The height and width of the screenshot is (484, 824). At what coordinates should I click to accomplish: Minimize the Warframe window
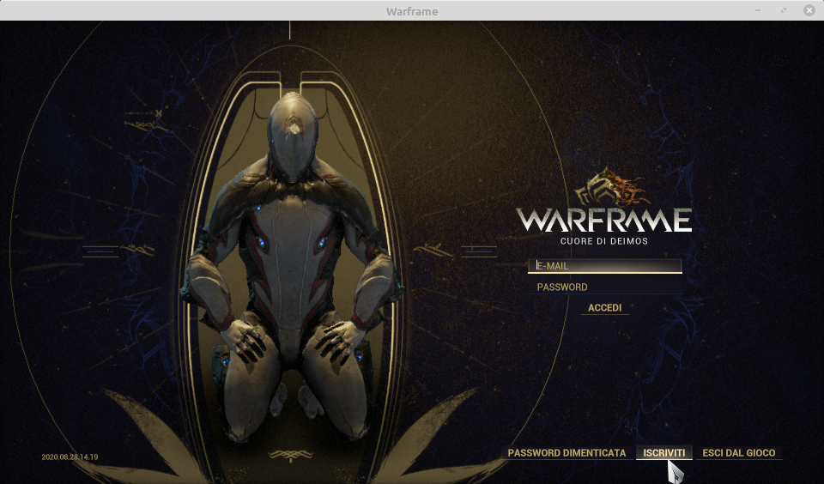tap(758, 10)
